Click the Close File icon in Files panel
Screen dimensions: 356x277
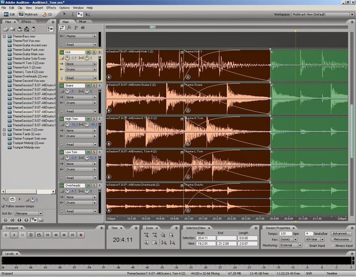point(13,29)
